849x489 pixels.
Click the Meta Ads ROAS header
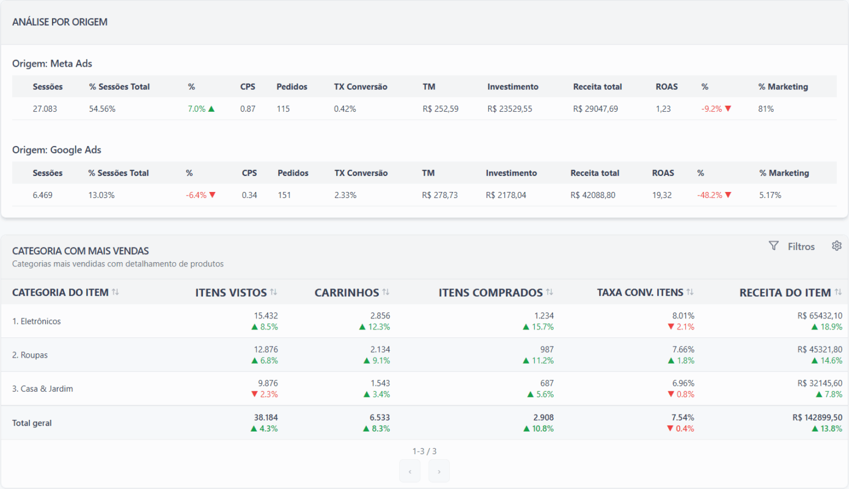[x=667, y=87]
